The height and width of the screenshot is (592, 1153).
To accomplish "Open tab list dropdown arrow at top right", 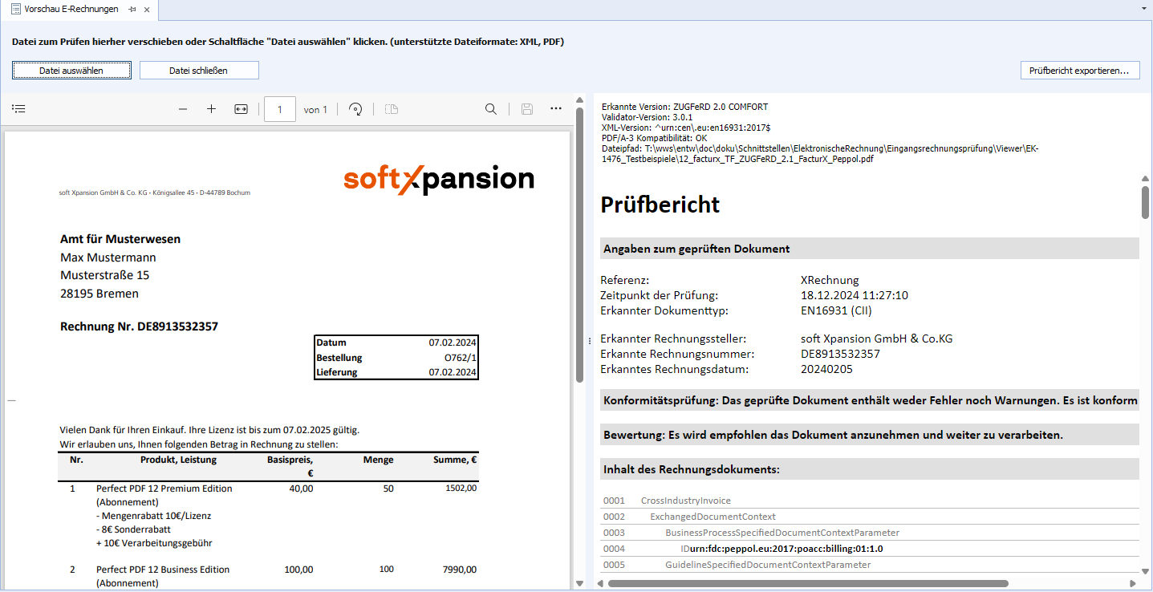I will coord(1143,8).
